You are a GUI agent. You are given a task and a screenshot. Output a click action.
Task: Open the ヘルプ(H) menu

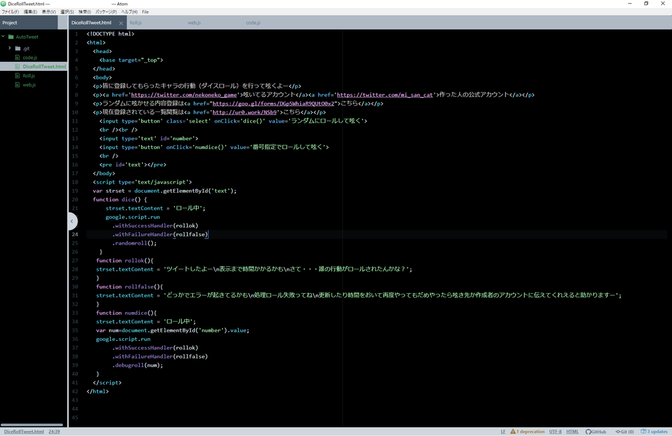click(129, 12)
